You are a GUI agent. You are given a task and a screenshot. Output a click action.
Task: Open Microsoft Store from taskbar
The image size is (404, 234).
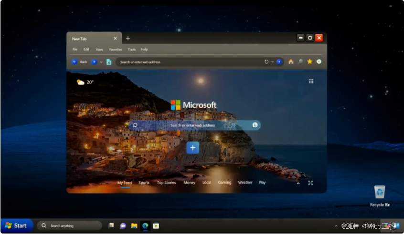[156, 226]
